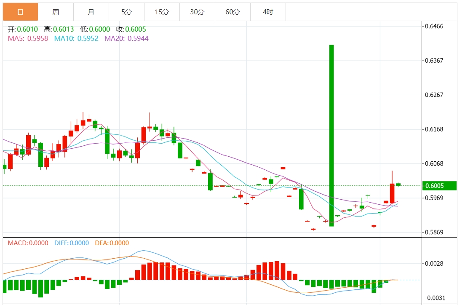Click the DEA: 0.0000 label
465x305 pixels.
pos(112,243)
